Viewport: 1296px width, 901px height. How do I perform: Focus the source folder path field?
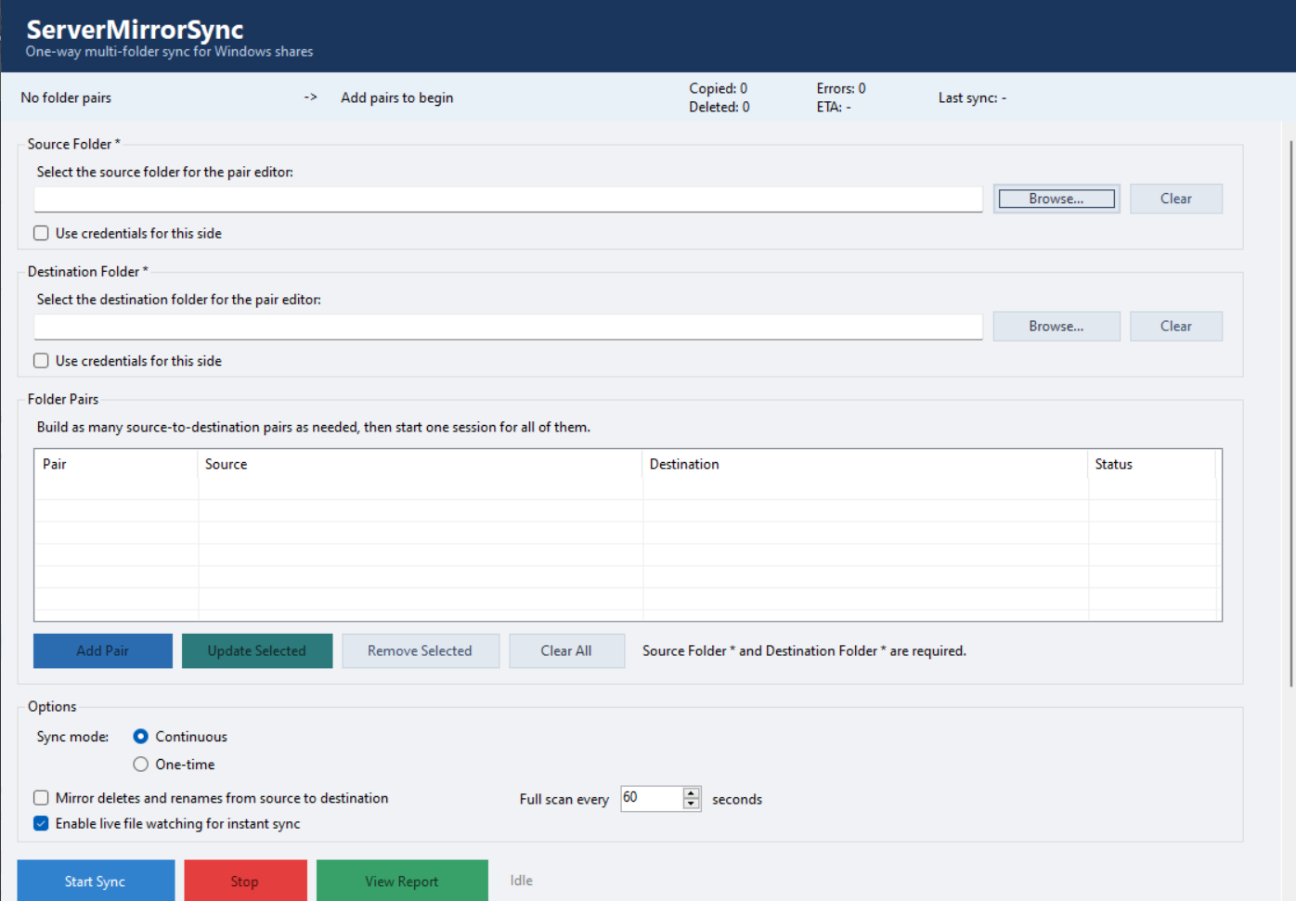tap(508, 200)
